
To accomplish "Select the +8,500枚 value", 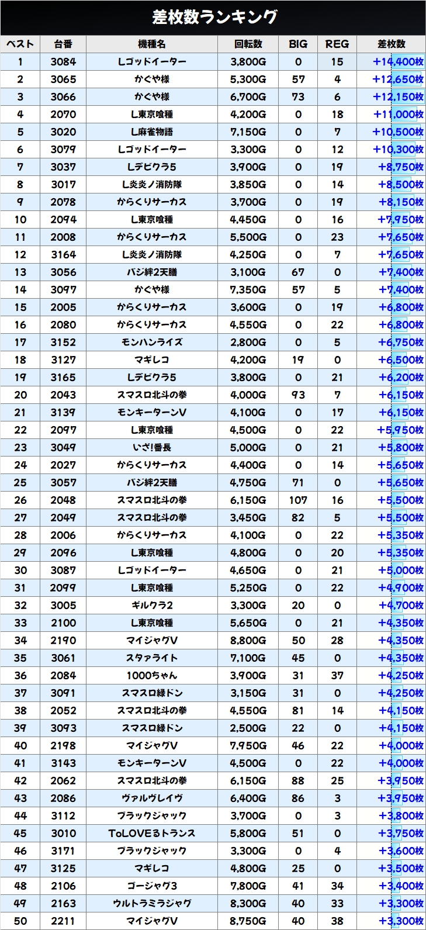I will pos(401,184).
